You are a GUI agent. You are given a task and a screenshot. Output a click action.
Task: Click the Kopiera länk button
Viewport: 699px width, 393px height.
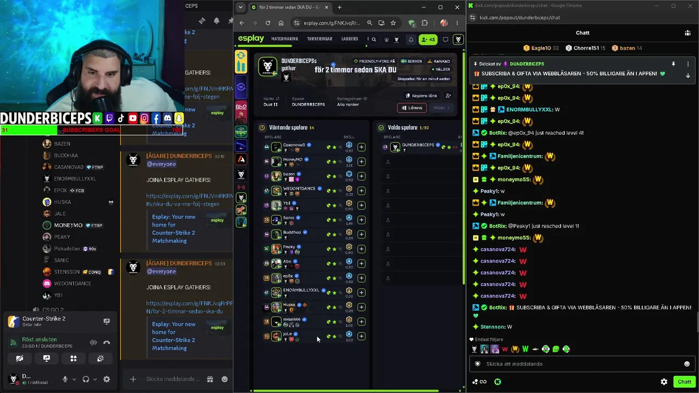(x=422, y=96)
